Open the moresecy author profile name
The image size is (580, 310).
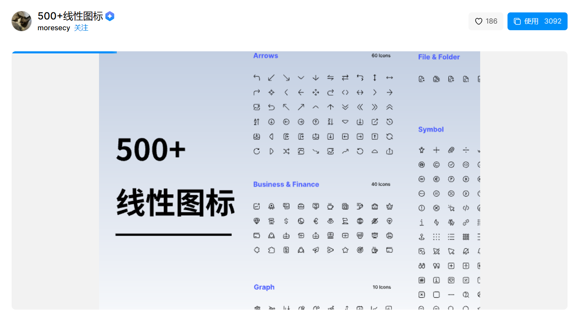coord(54,28)
